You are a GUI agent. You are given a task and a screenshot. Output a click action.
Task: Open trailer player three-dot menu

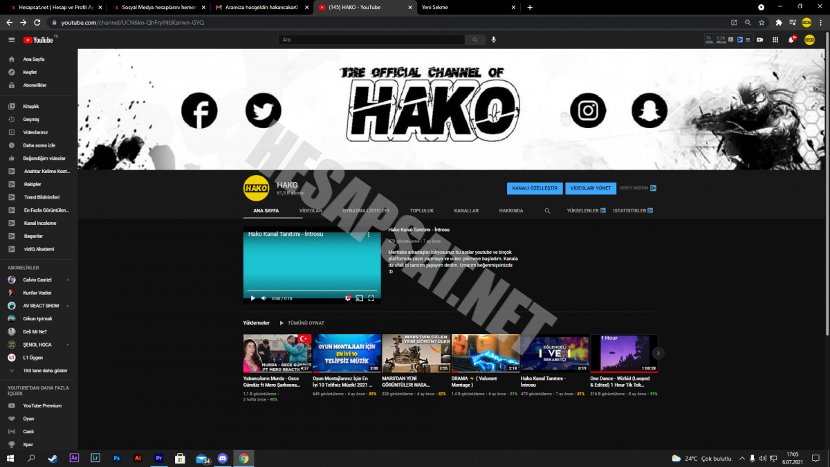click(369, 235)
